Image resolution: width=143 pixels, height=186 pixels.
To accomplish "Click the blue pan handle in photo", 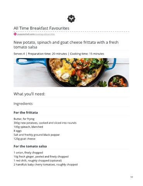I will tap(31, 62).
